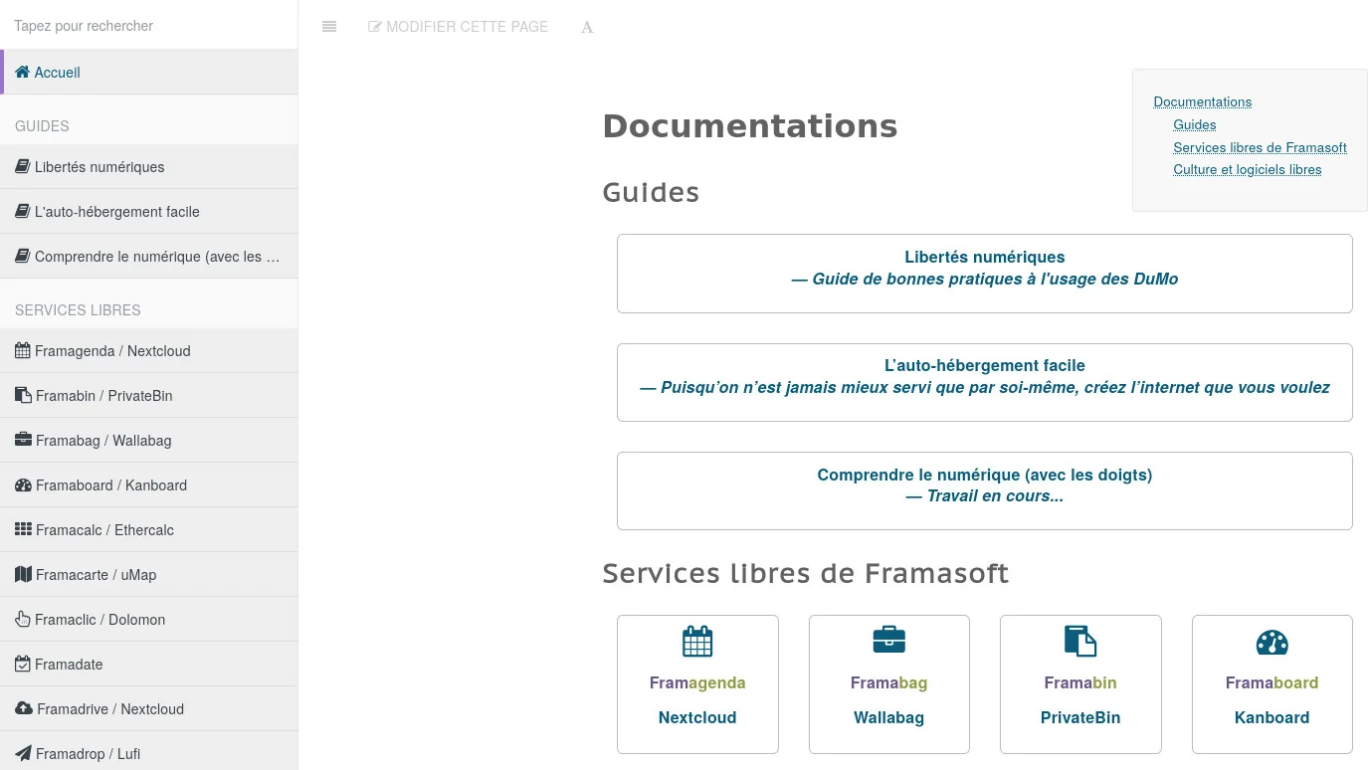Click the cloud upload icon beside Framadrive
Screen dimensions: 1371x770
point(24,709)
